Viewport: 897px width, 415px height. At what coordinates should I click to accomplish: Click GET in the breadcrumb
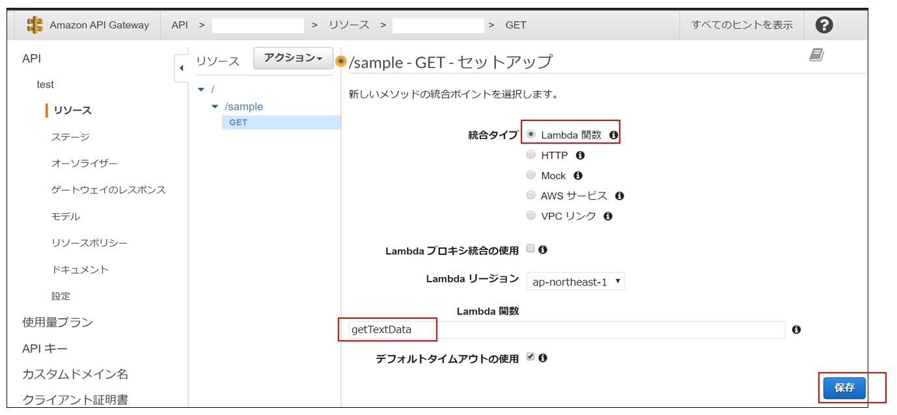(x=516, y=25)
